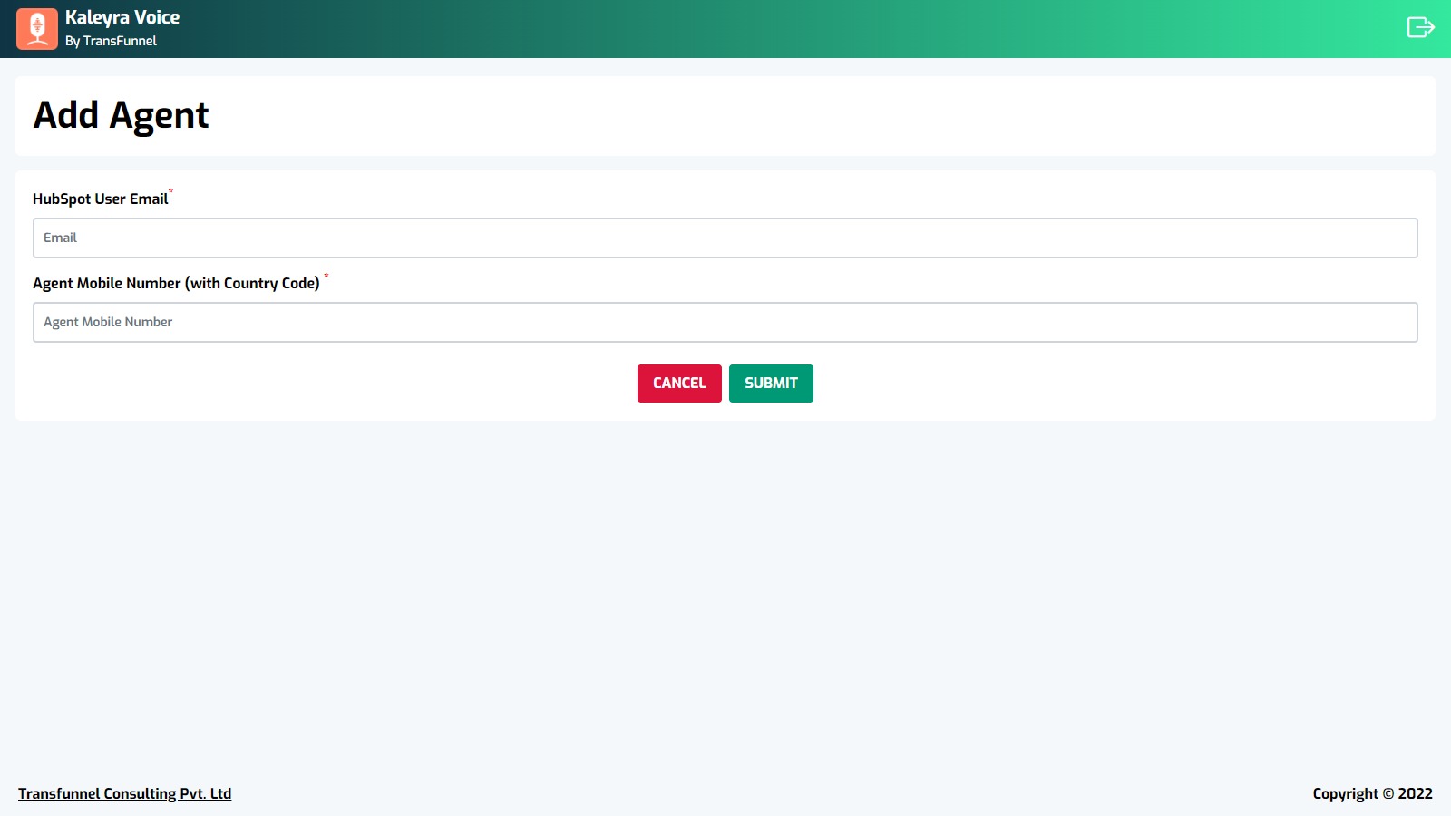Focus the Agent Mobile Number field

[x=725, y=322]
